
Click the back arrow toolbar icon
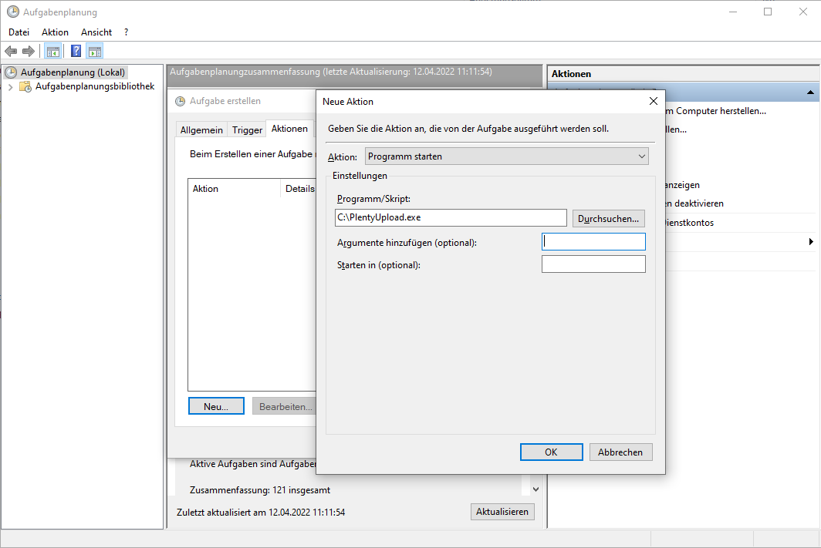pyautogui.click(x=11, y=52)
